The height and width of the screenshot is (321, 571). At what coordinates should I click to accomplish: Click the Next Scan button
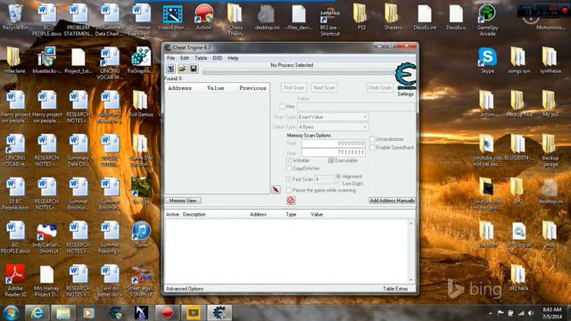(324, 87)
